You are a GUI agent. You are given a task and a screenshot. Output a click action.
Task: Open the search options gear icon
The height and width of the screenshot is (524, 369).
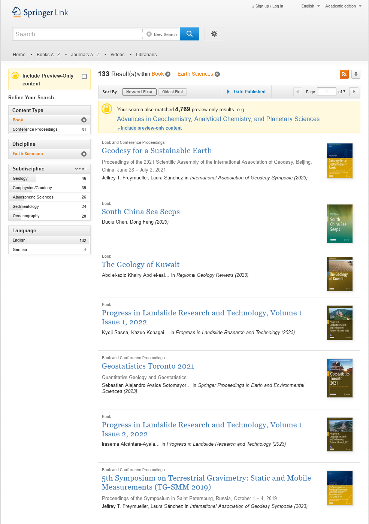pos(214,34)
